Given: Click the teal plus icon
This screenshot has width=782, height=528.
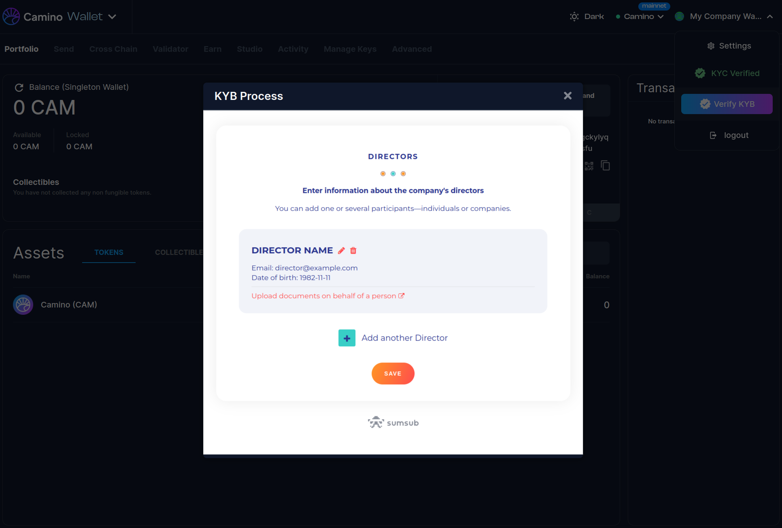Looking at the screenshot, I should click(x=347, y=338).
